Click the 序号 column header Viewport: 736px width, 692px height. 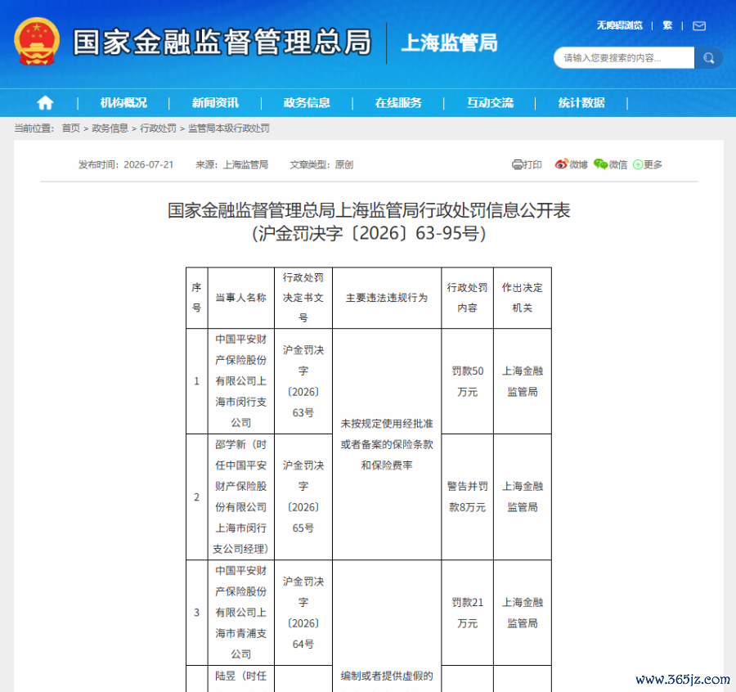(196, 298)
